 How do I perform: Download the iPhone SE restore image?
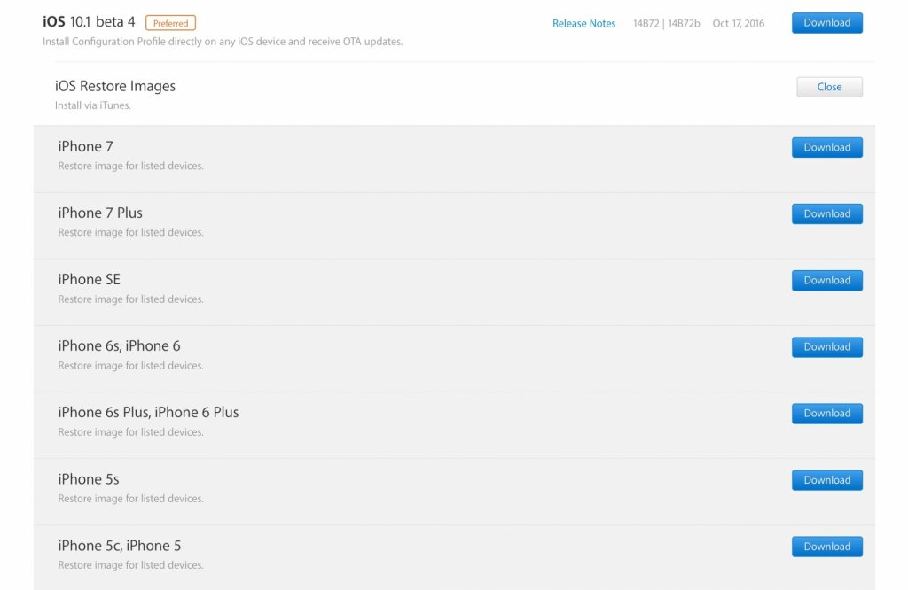pyautogui.click(x=826, y=281)
